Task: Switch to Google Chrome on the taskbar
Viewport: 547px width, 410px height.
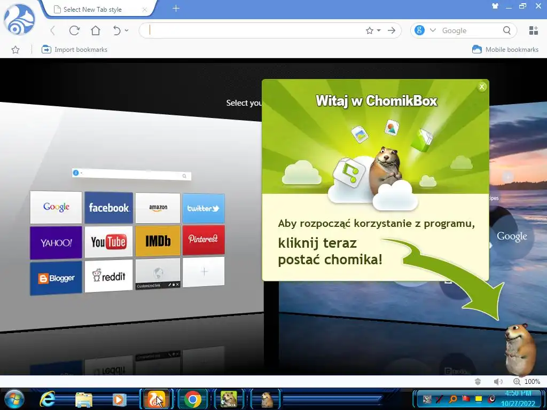Action: tap(192, 399)
